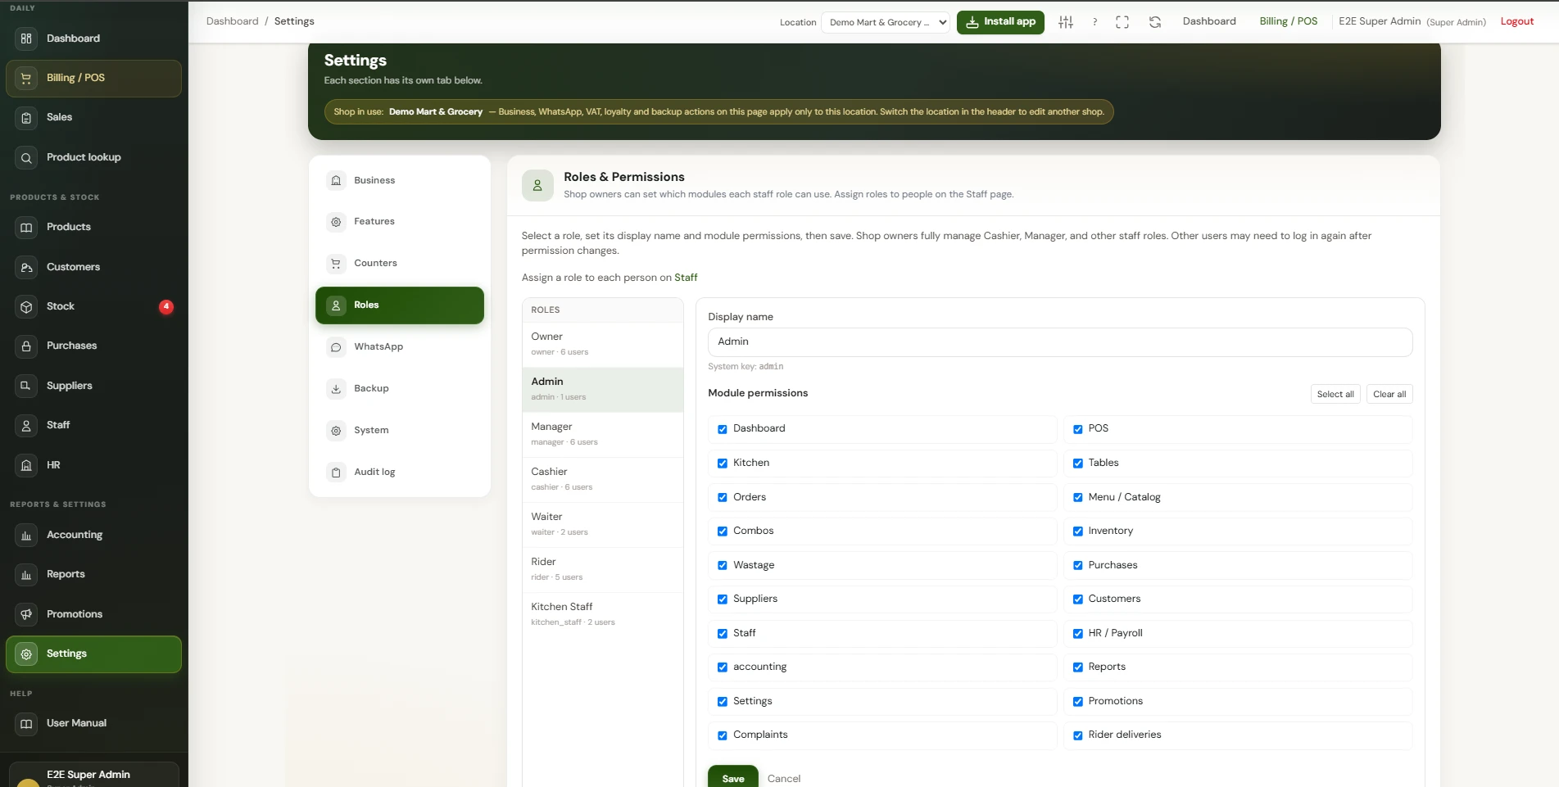1559x787 pixels.
Task: Click the Billing / POS cart icon
Action: coord(26,79)
